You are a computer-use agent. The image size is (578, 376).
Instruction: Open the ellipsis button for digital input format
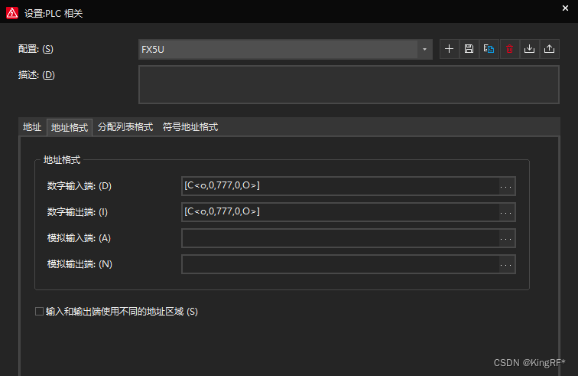(x=505, y=186)
